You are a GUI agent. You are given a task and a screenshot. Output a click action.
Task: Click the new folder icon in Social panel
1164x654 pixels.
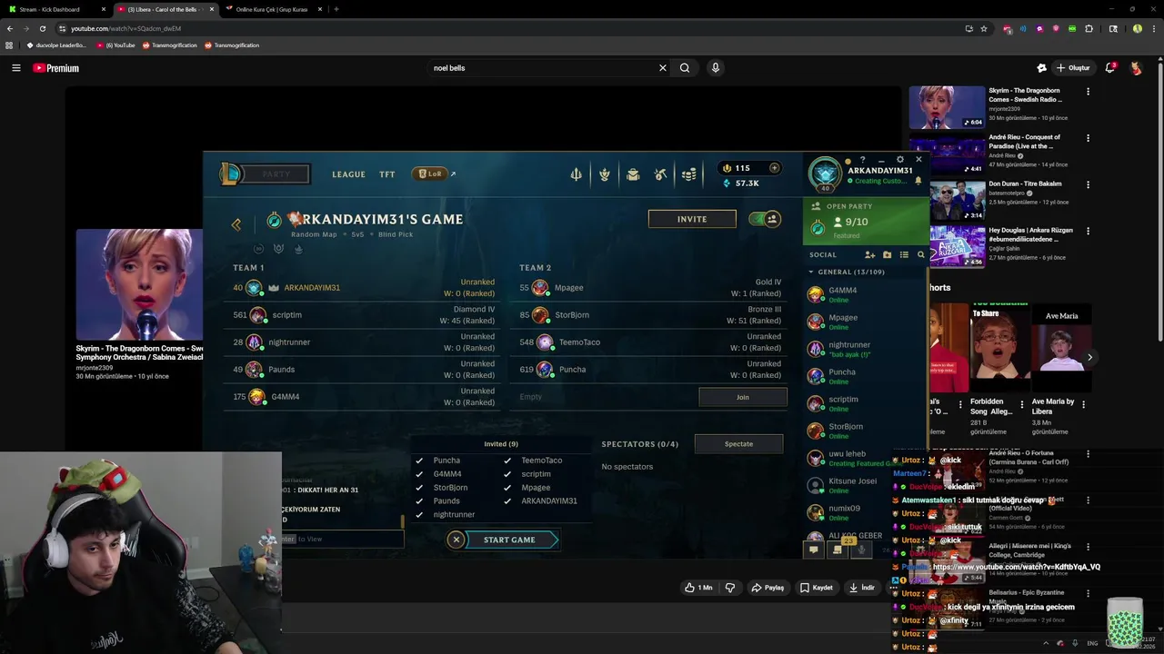point(887,255)
